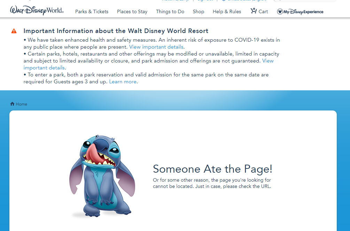Open the Places to Stay menu
The width and height of the screenshot is (350, 231).
point(132,11)
